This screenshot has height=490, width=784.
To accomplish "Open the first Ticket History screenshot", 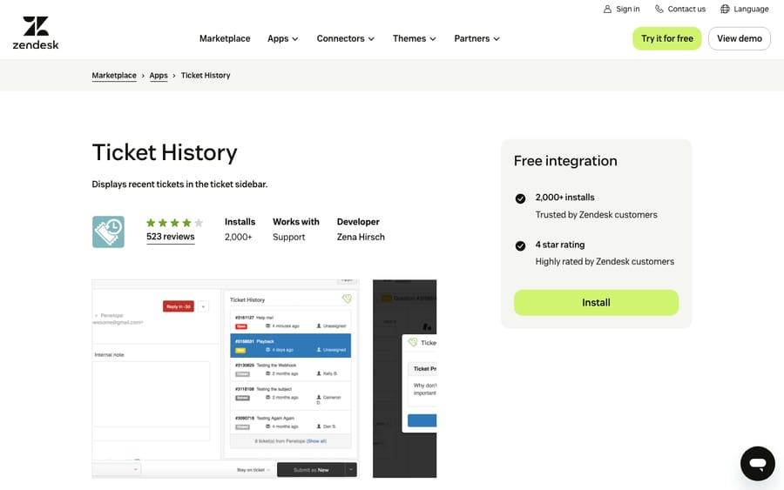I will click(226, 379).
